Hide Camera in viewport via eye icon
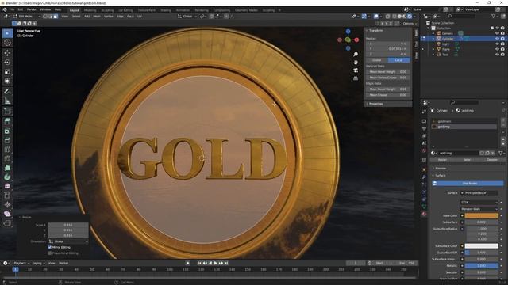The width and height of the screenshot is (508, 285). click(498, 33)
